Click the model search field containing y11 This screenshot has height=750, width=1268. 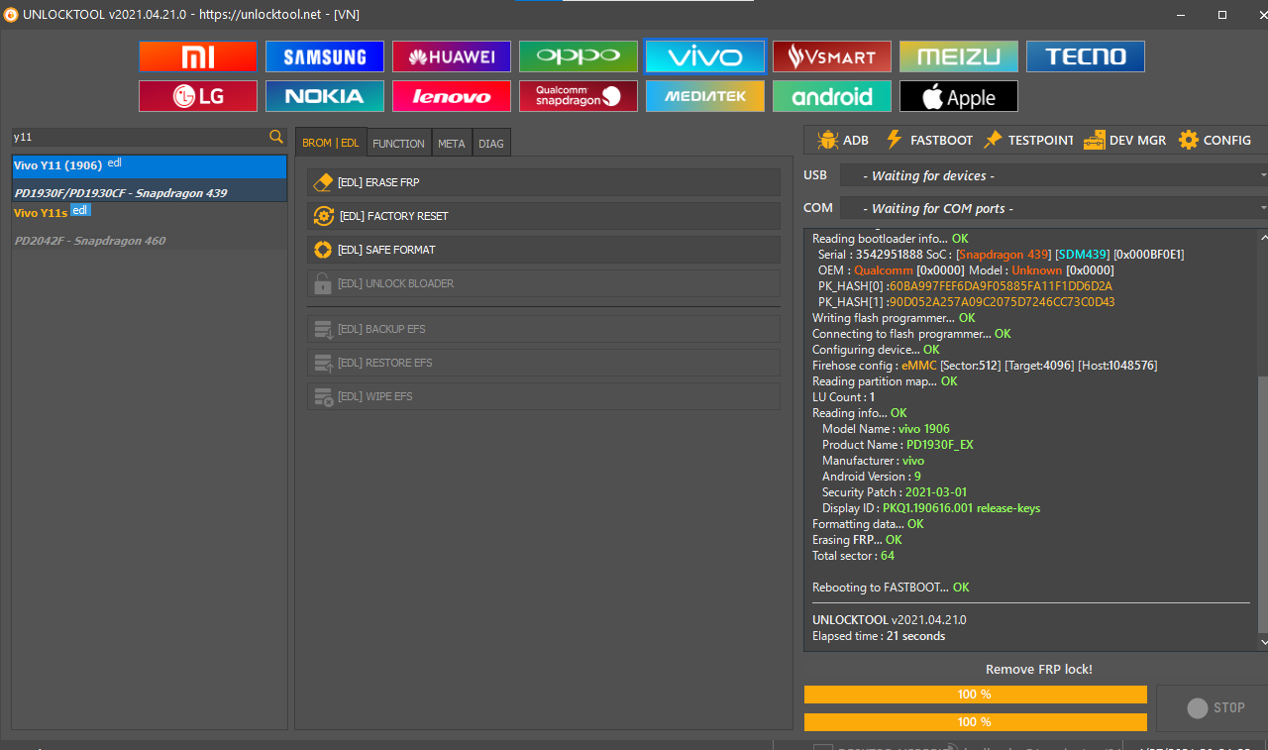pos(139,137)
